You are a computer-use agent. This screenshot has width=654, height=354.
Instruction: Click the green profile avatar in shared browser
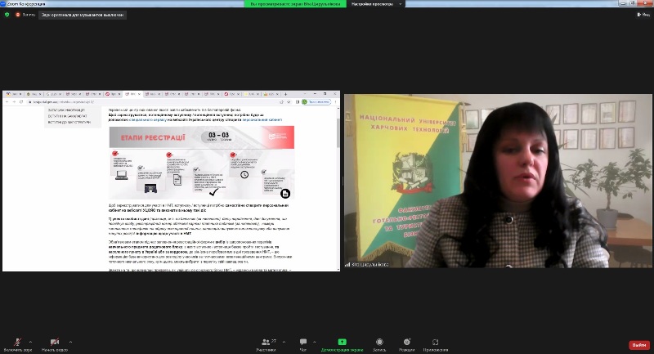pos(305,101)
